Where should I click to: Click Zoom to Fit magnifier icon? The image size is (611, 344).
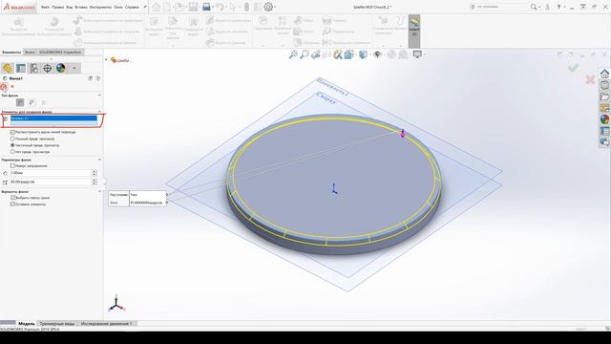pyautogui.click(x=293, y=54)
